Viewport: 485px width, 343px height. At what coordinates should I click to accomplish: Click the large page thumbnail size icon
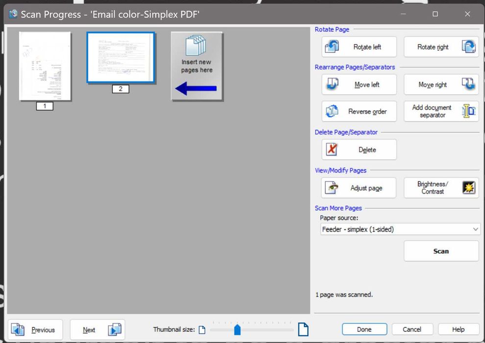click(303, 329)
